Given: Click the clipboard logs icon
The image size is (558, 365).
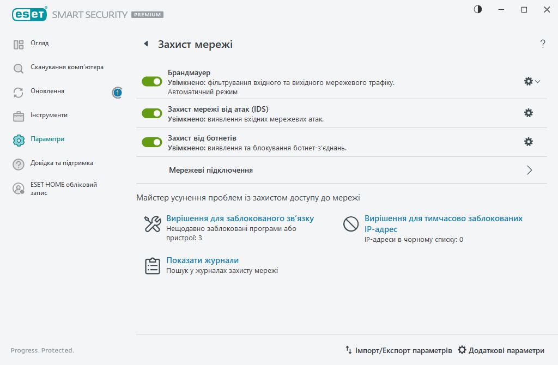Looking at the screenshot, I should point(152,265).
